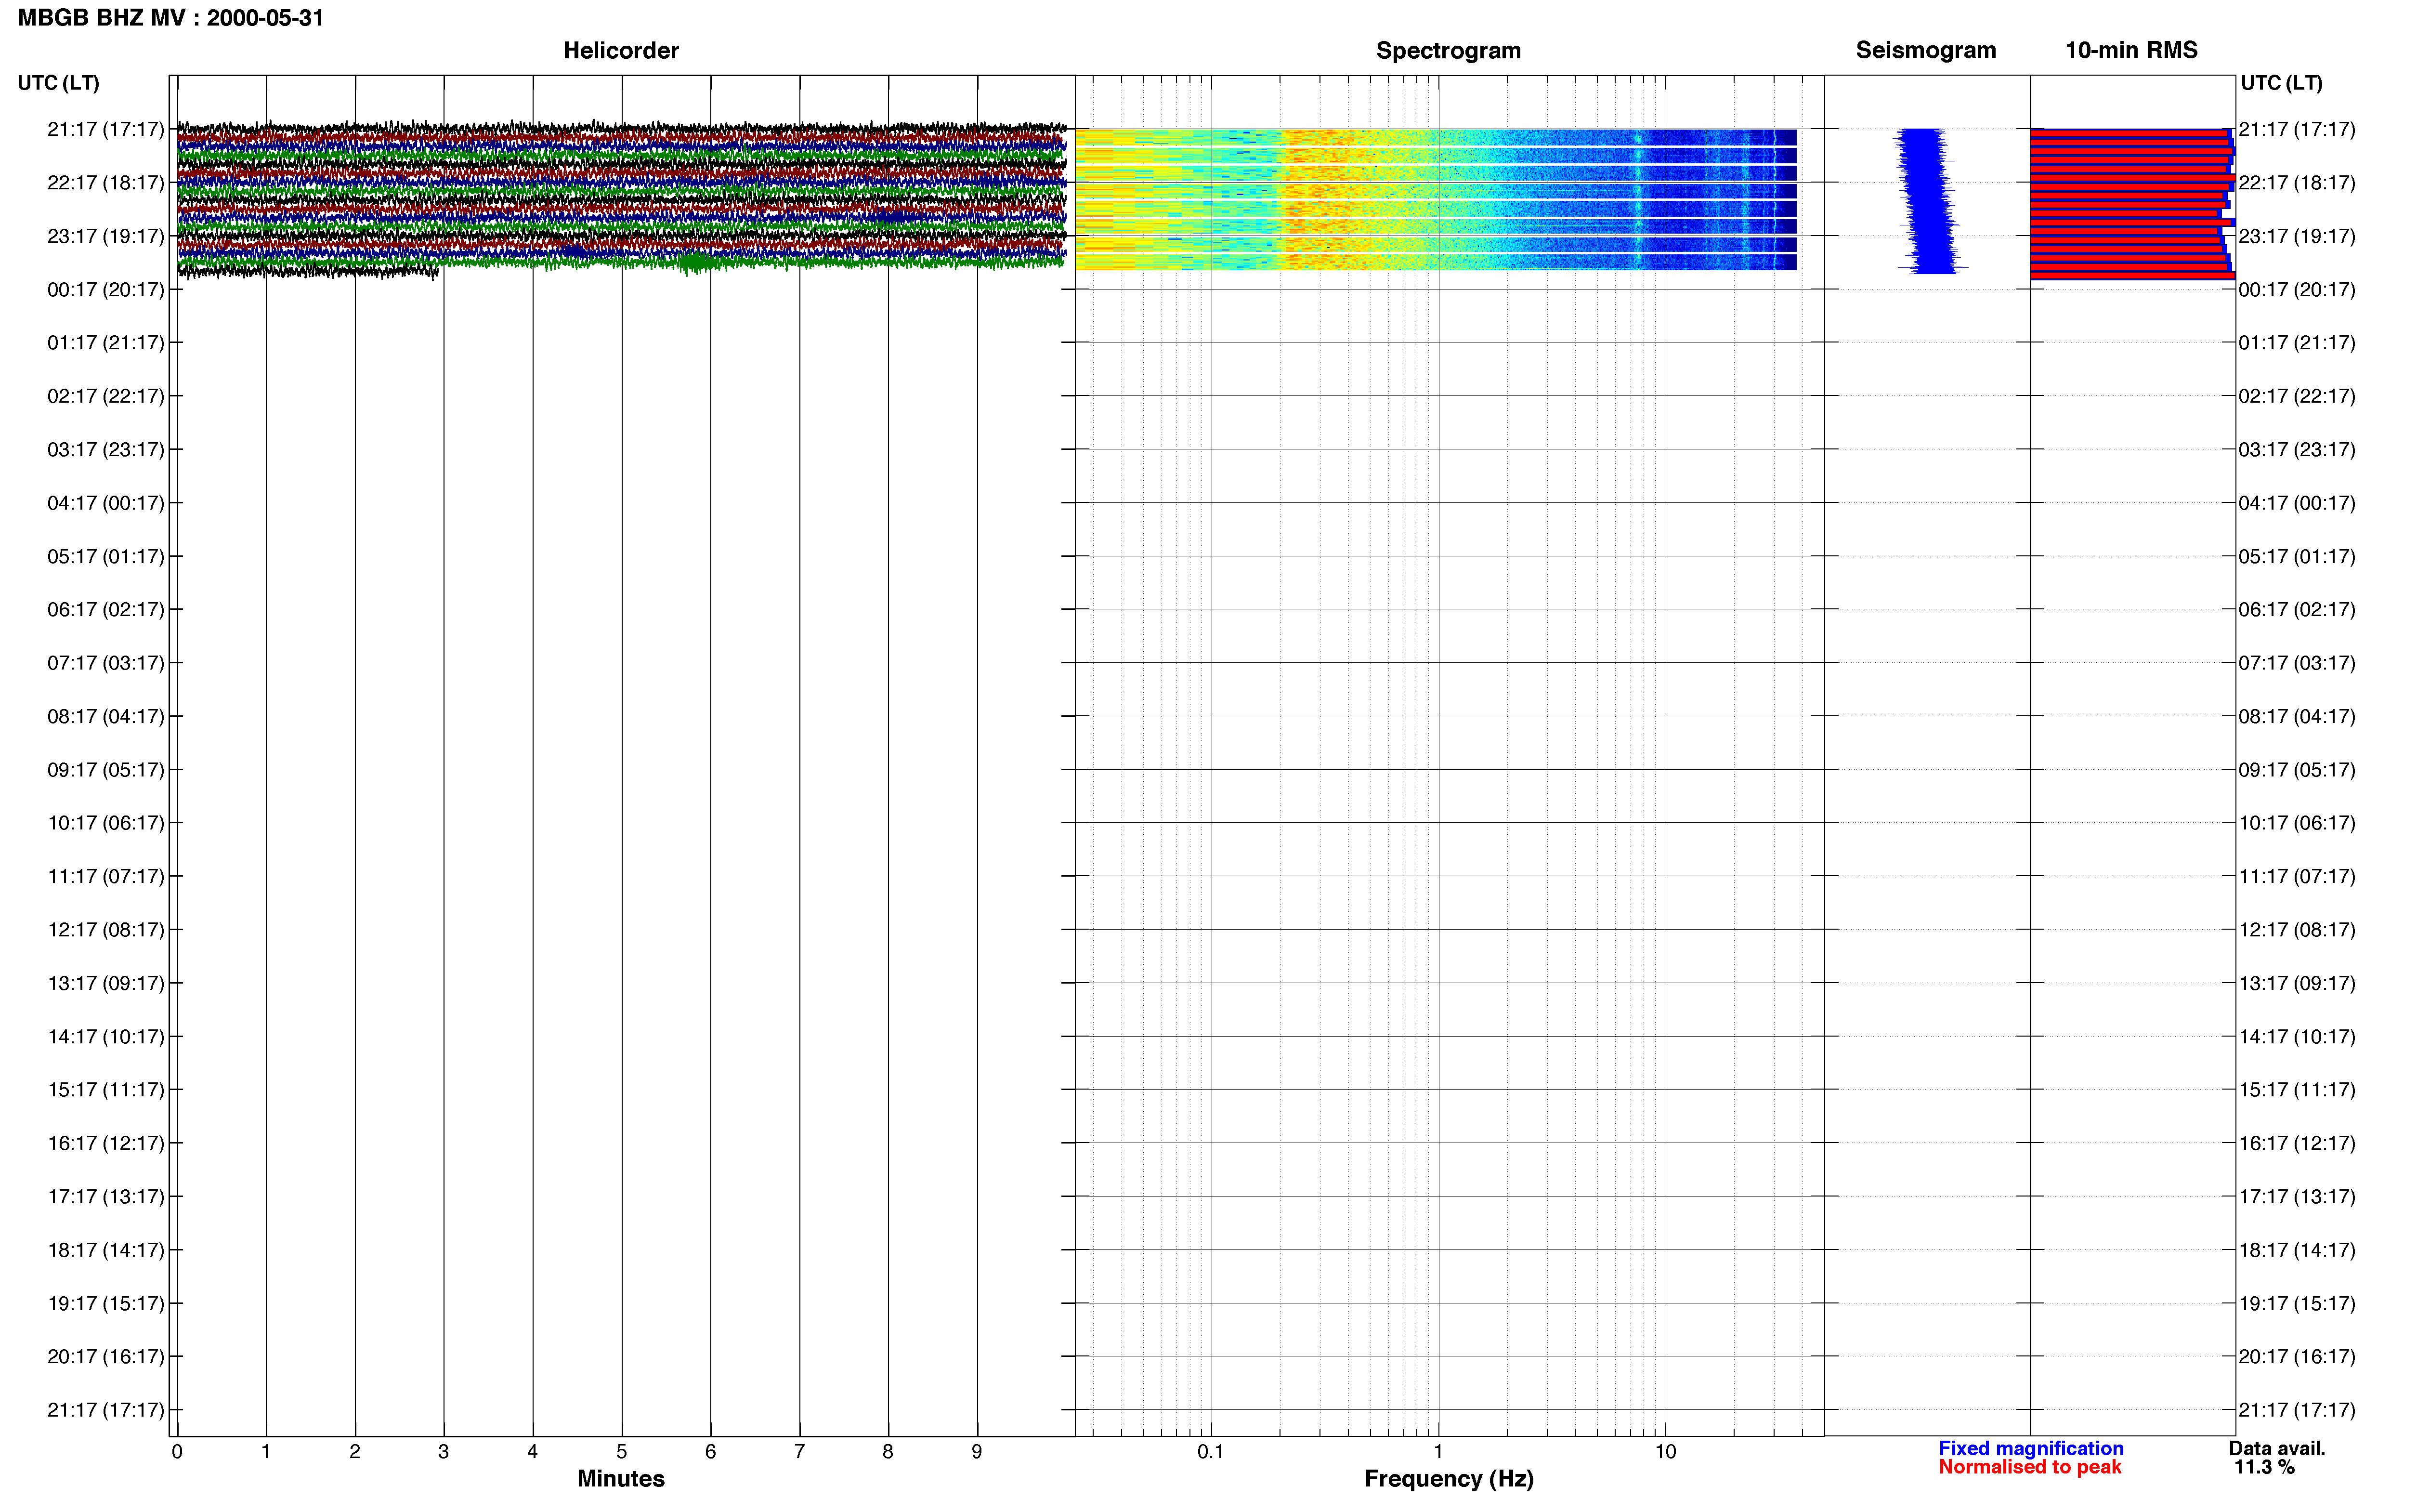Click the '11.3 %' data availability value
This screenshot has height=1512, width=2417.
[x=2264, y=1467]
